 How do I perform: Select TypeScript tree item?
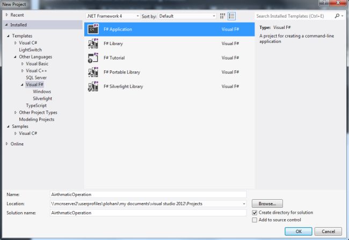click(x=37, y=105)
